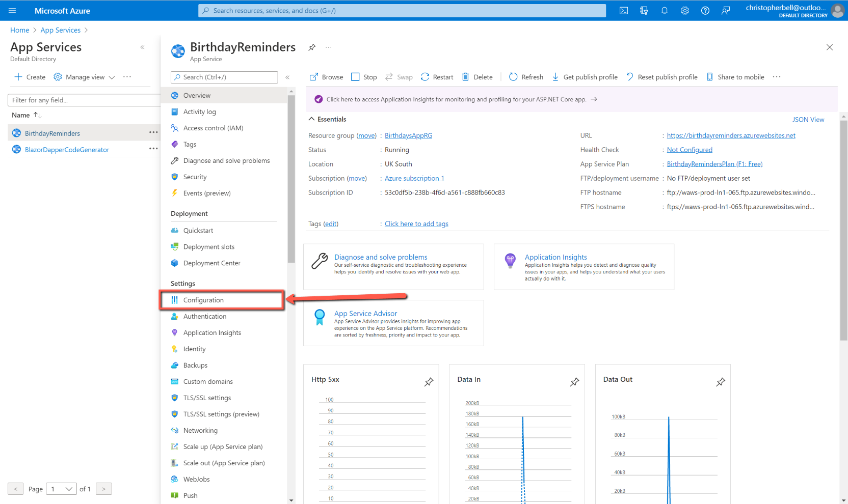Switch to JSON View

tap(808, 119)
